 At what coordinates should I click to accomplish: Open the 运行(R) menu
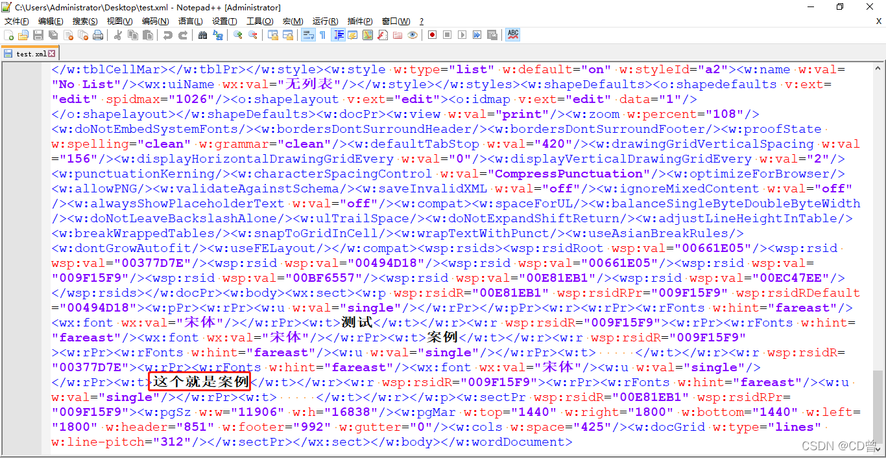tap(325, 21)
